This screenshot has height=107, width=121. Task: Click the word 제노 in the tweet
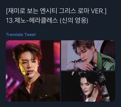click(x=20, y=21)
